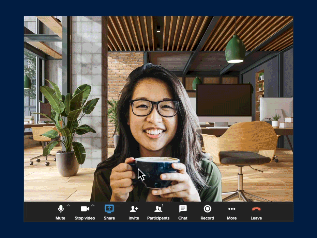
Task: Click the camera icon to stop video
Action: pyautogui.click(x=85, y=209)
